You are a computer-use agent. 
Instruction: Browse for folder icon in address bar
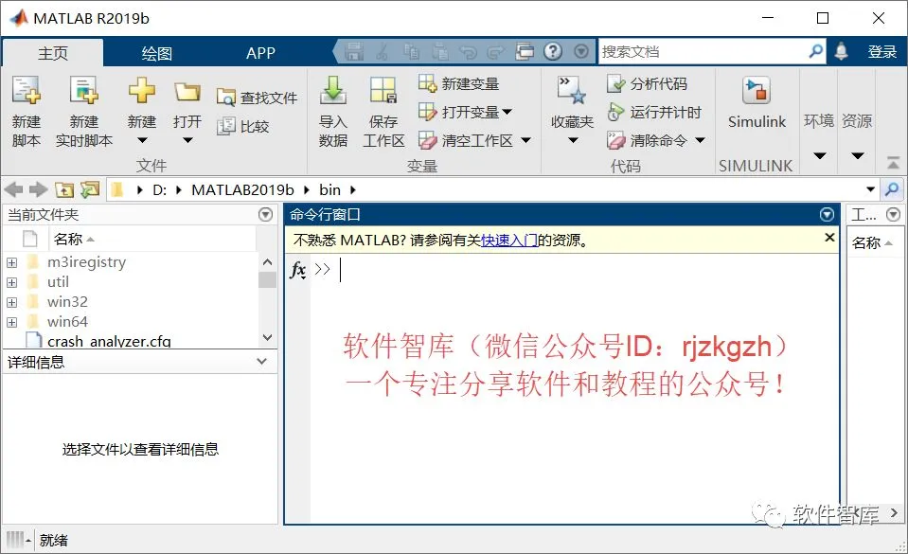(90, 189)
